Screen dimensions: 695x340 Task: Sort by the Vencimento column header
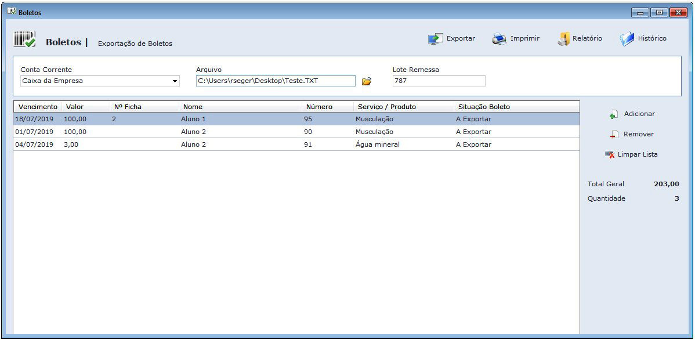pyautogui.click(x=38, y=107)
